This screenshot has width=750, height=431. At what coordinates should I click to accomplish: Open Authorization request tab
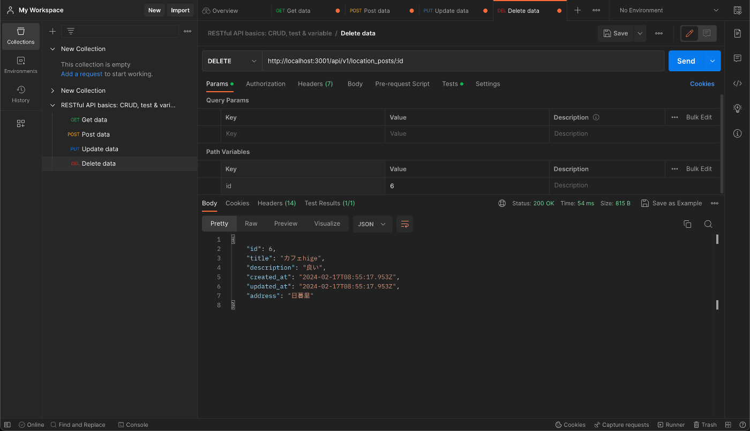[x=266, y=84]
